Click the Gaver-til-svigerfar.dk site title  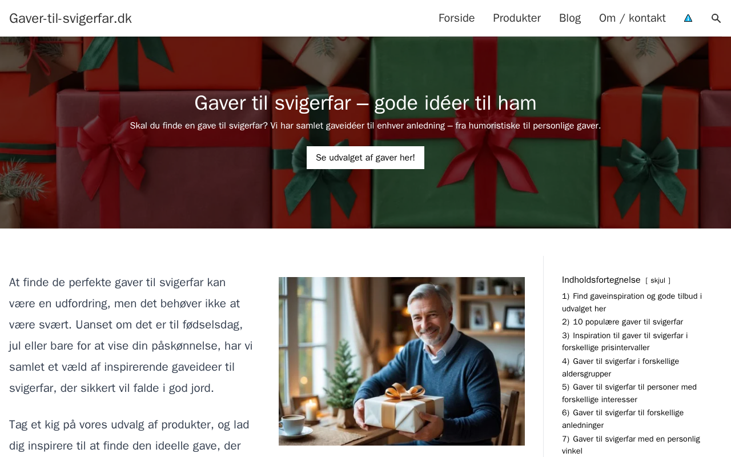(x=70, y=18)
